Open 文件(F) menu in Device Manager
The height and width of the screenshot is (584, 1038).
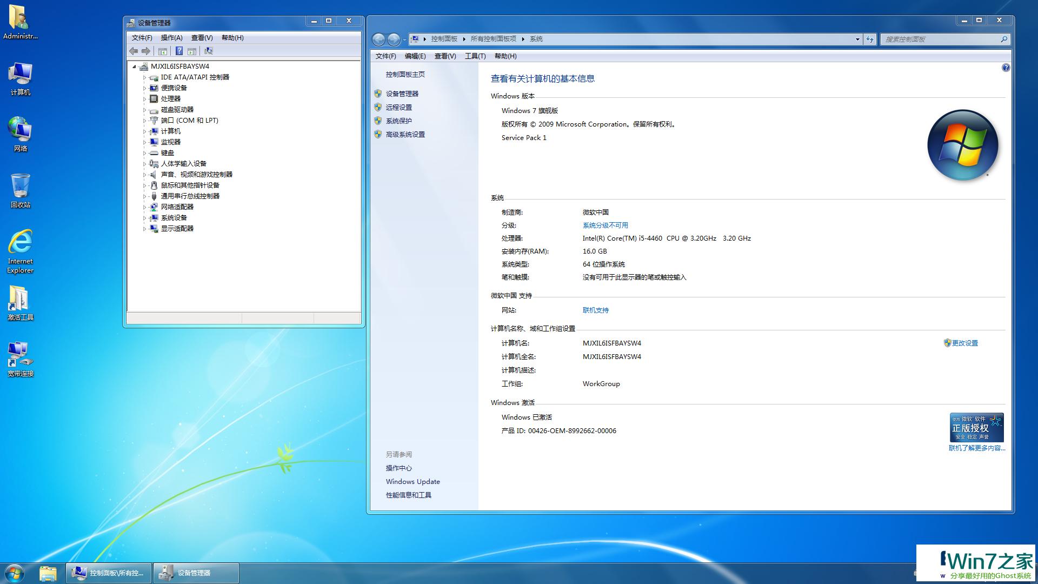coord(142,38)
